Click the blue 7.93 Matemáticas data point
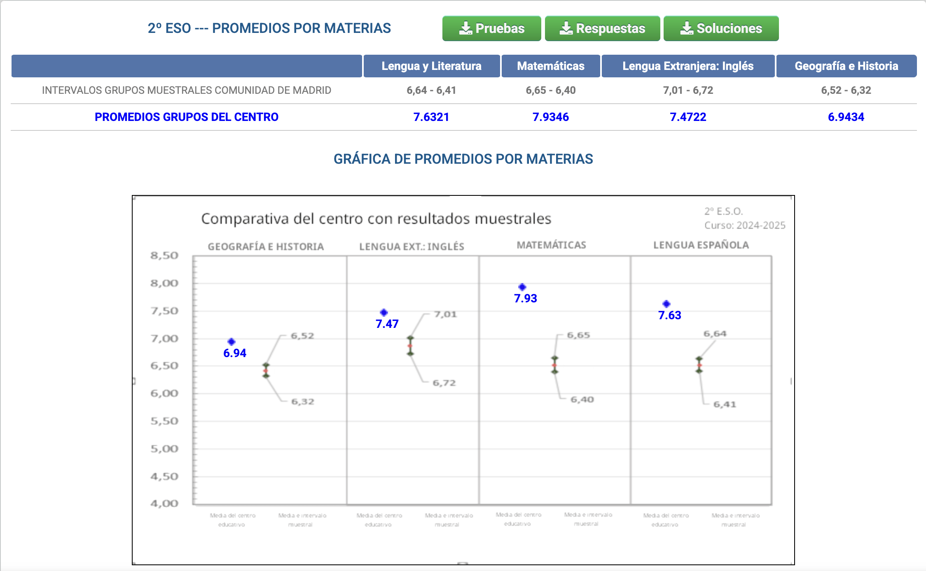This screenshot has height=571, width=926. click(x=522, y=287)
